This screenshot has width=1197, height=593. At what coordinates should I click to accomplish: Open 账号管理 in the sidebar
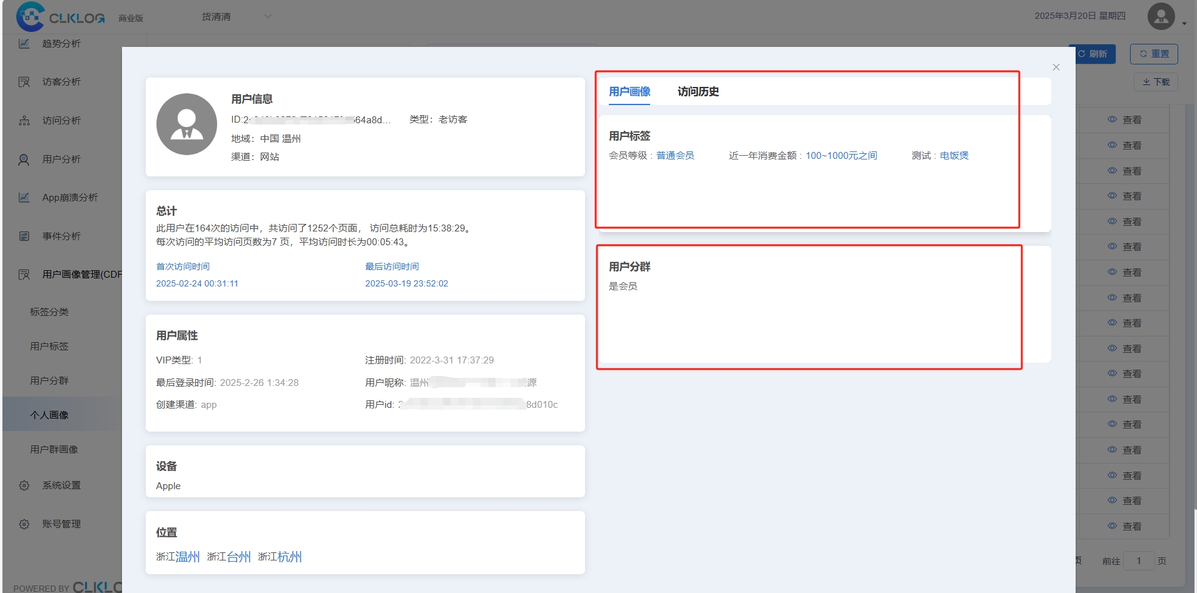coord(61,524)
